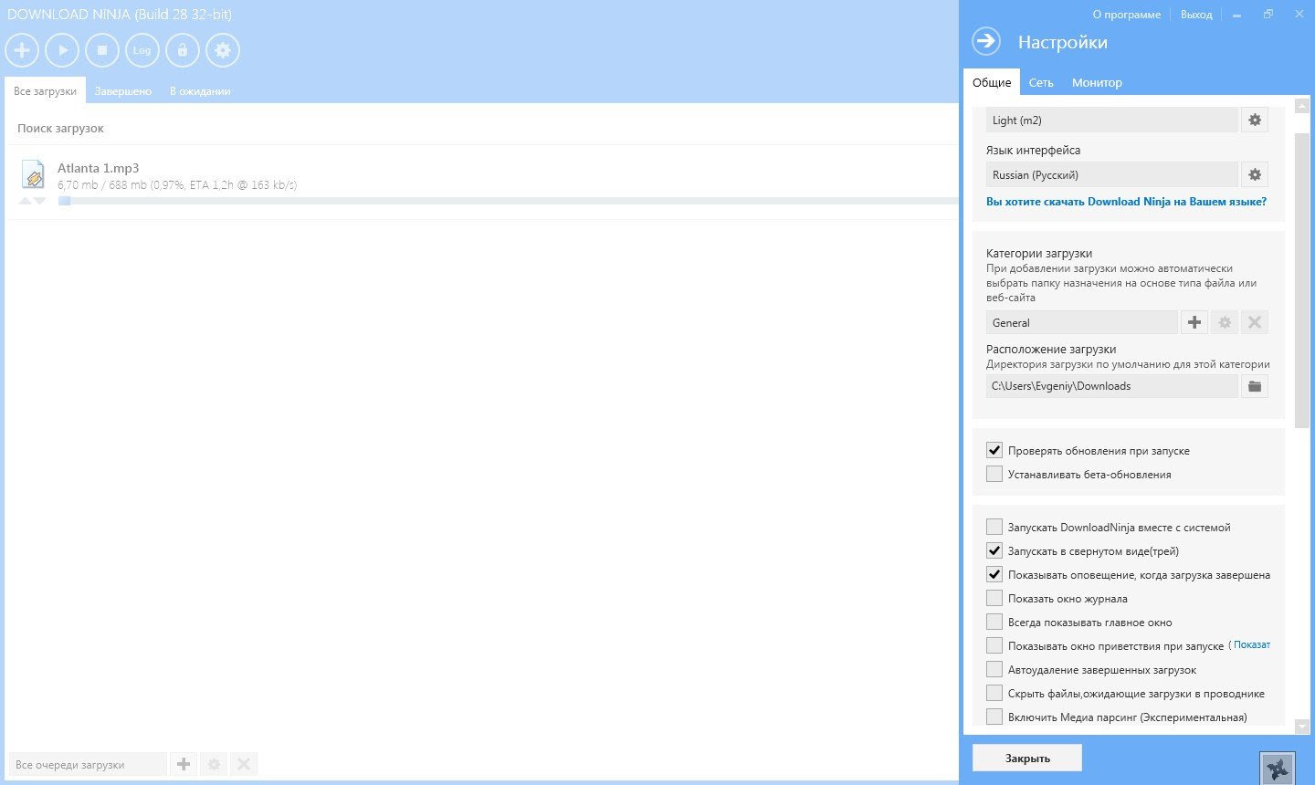Click scrollbar down arrow in settings
1315x785 pixels.
click(1302, 727)
